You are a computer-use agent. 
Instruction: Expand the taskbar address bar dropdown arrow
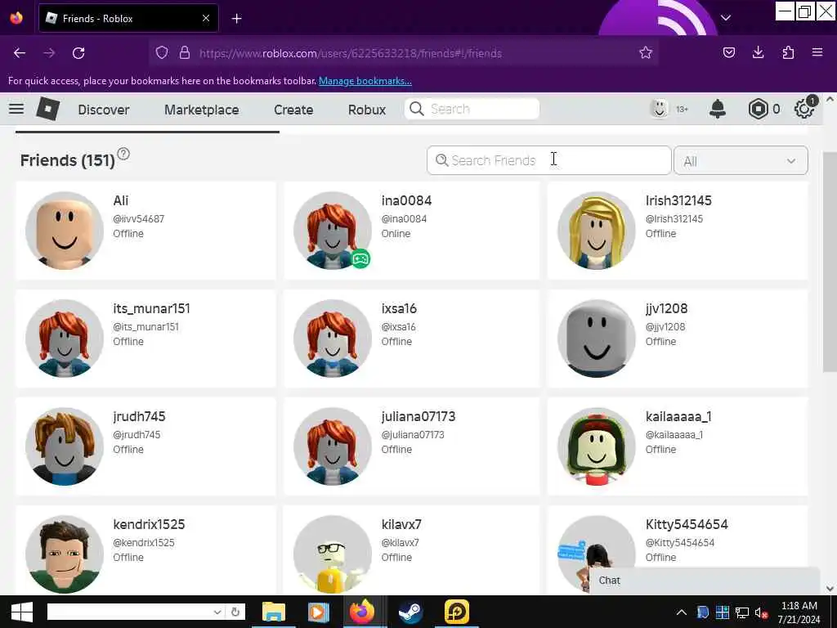tap(217, 612)
